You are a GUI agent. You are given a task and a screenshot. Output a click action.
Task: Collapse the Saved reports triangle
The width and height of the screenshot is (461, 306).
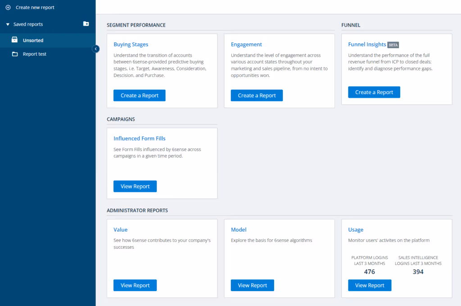(8, 24)
